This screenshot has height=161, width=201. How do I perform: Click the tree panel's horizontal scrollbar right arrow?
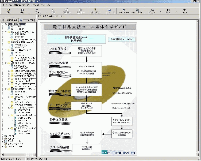pos(34,155)
